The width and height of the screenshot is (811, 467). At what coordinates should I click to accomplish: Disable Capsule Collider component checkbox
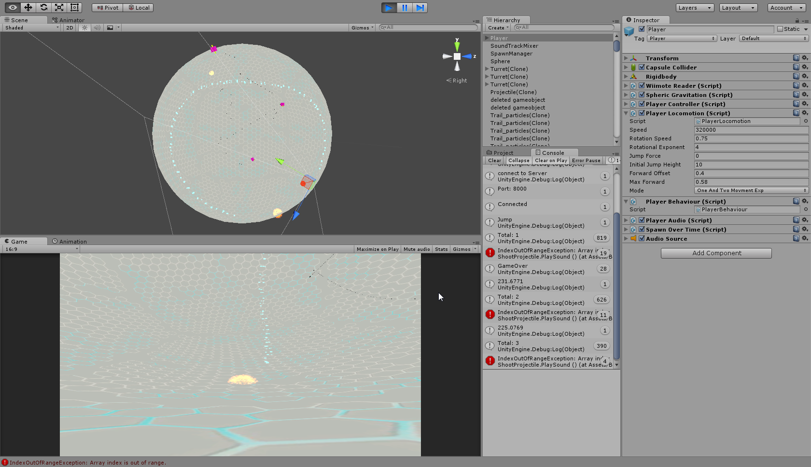[642, 67]
